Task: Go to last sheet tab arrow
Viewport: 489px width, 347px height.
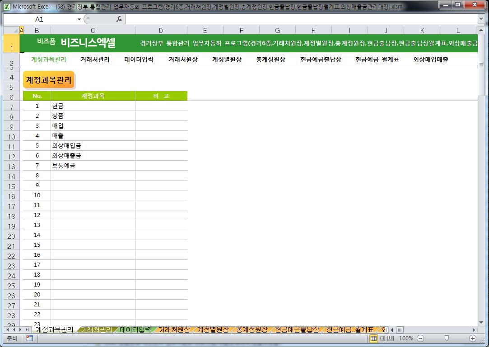Action: point(27,329)
